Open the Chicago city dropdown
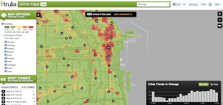This screenshot has width=223, height=105. pyautogui.click(x=153, y=4)
